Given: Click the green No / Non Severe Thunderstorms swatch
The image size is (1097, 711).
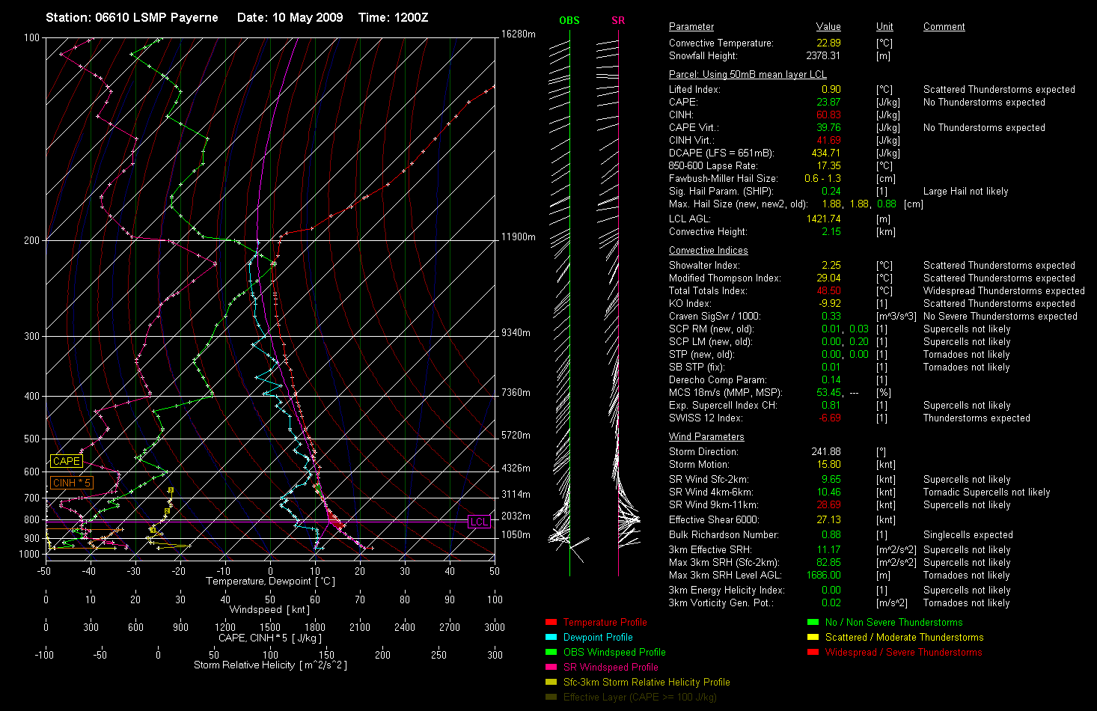Looking at the screenshot, I should pyautogui.click(x=813, y=622).
